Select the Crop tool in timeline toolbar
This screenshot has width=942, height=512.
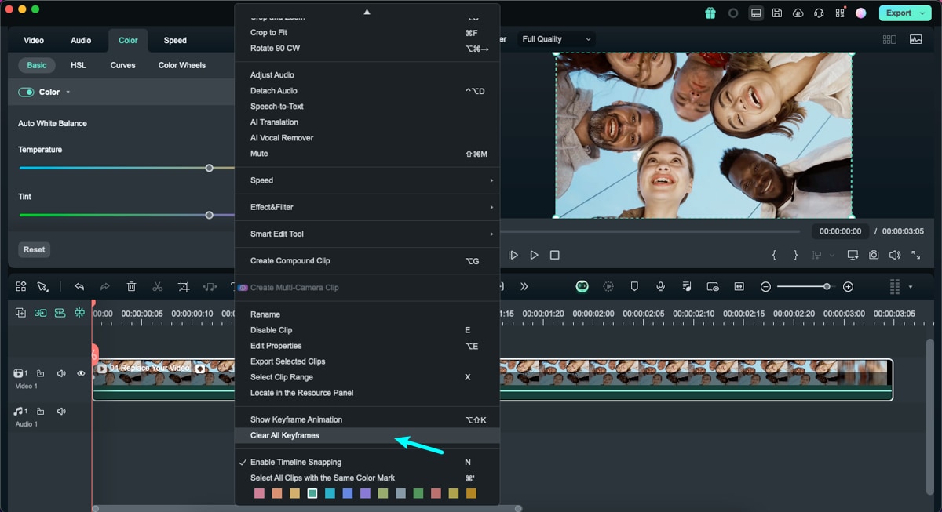coord(184,287)
